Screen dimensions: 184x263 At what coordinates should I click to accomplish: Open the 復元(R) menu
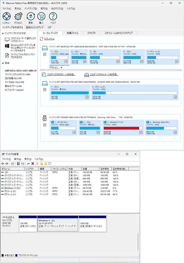[x=44, y=8]
